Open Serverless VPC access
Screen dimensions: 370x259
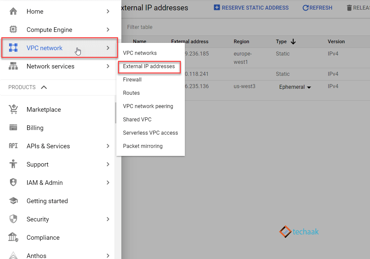tap(150, 133)
